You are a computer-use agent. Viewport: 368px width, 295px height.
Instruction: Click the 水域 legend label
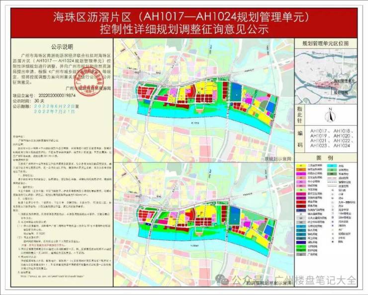tap(342, 166)
